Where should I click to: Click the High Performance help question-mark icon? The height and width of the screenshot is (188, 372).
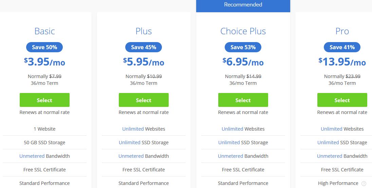point(364,184)
